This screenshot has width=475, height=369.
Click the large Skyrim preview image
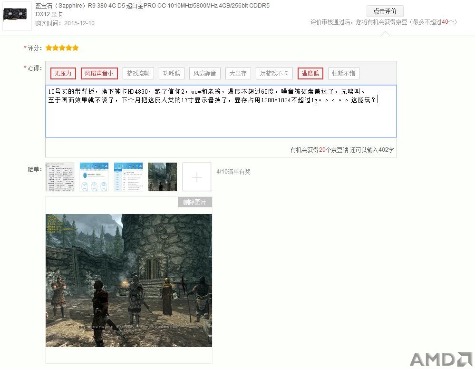(129, 281)
